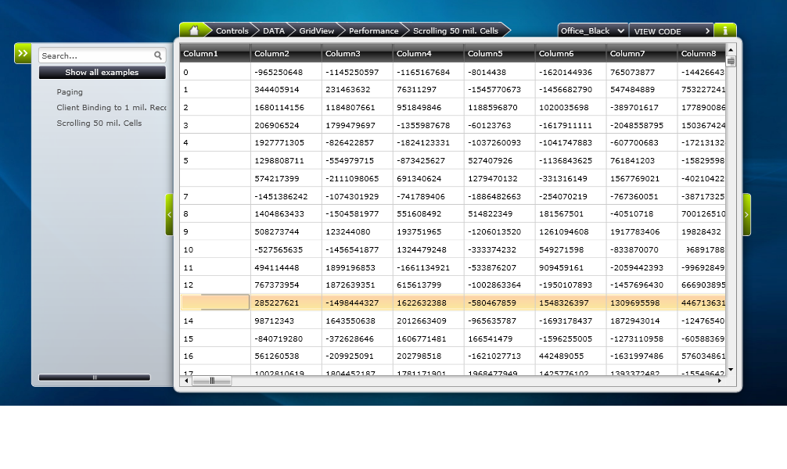
Task: Click grid scroll-up arrow
Action: [731, 50]
